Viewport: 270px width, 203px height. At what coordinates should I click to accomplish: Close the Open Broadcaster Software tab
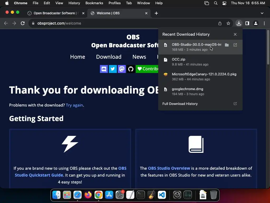[83, 13]
